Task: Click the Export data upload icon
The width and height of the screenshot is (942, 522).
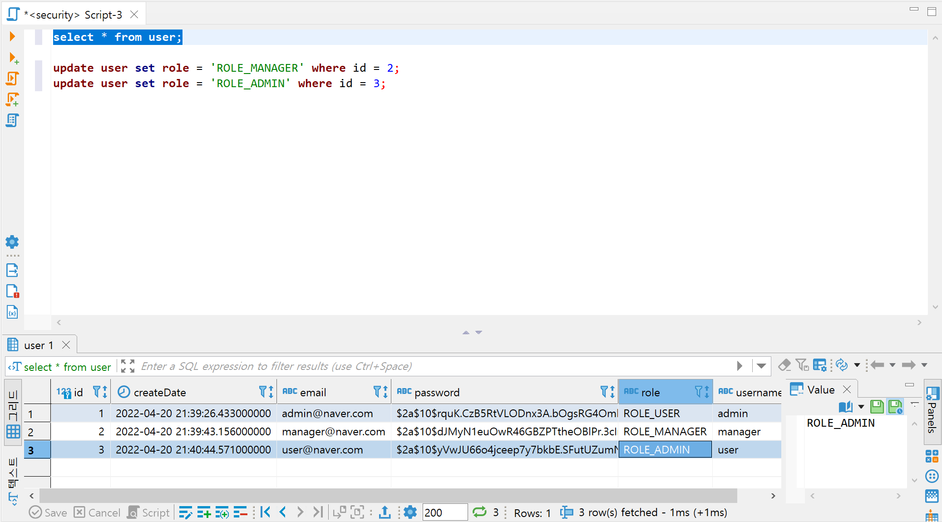Action: [x=385, y=512]
